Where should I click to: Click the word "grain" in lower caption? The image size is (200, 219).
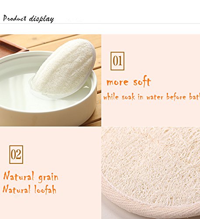(x=48, y=177)
